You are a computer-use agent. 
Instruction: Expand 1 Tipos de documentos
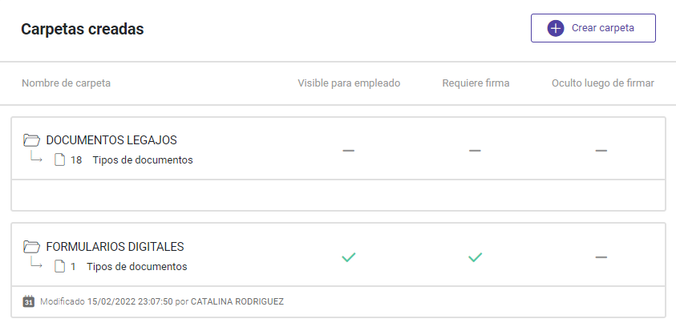coord(128,267)
